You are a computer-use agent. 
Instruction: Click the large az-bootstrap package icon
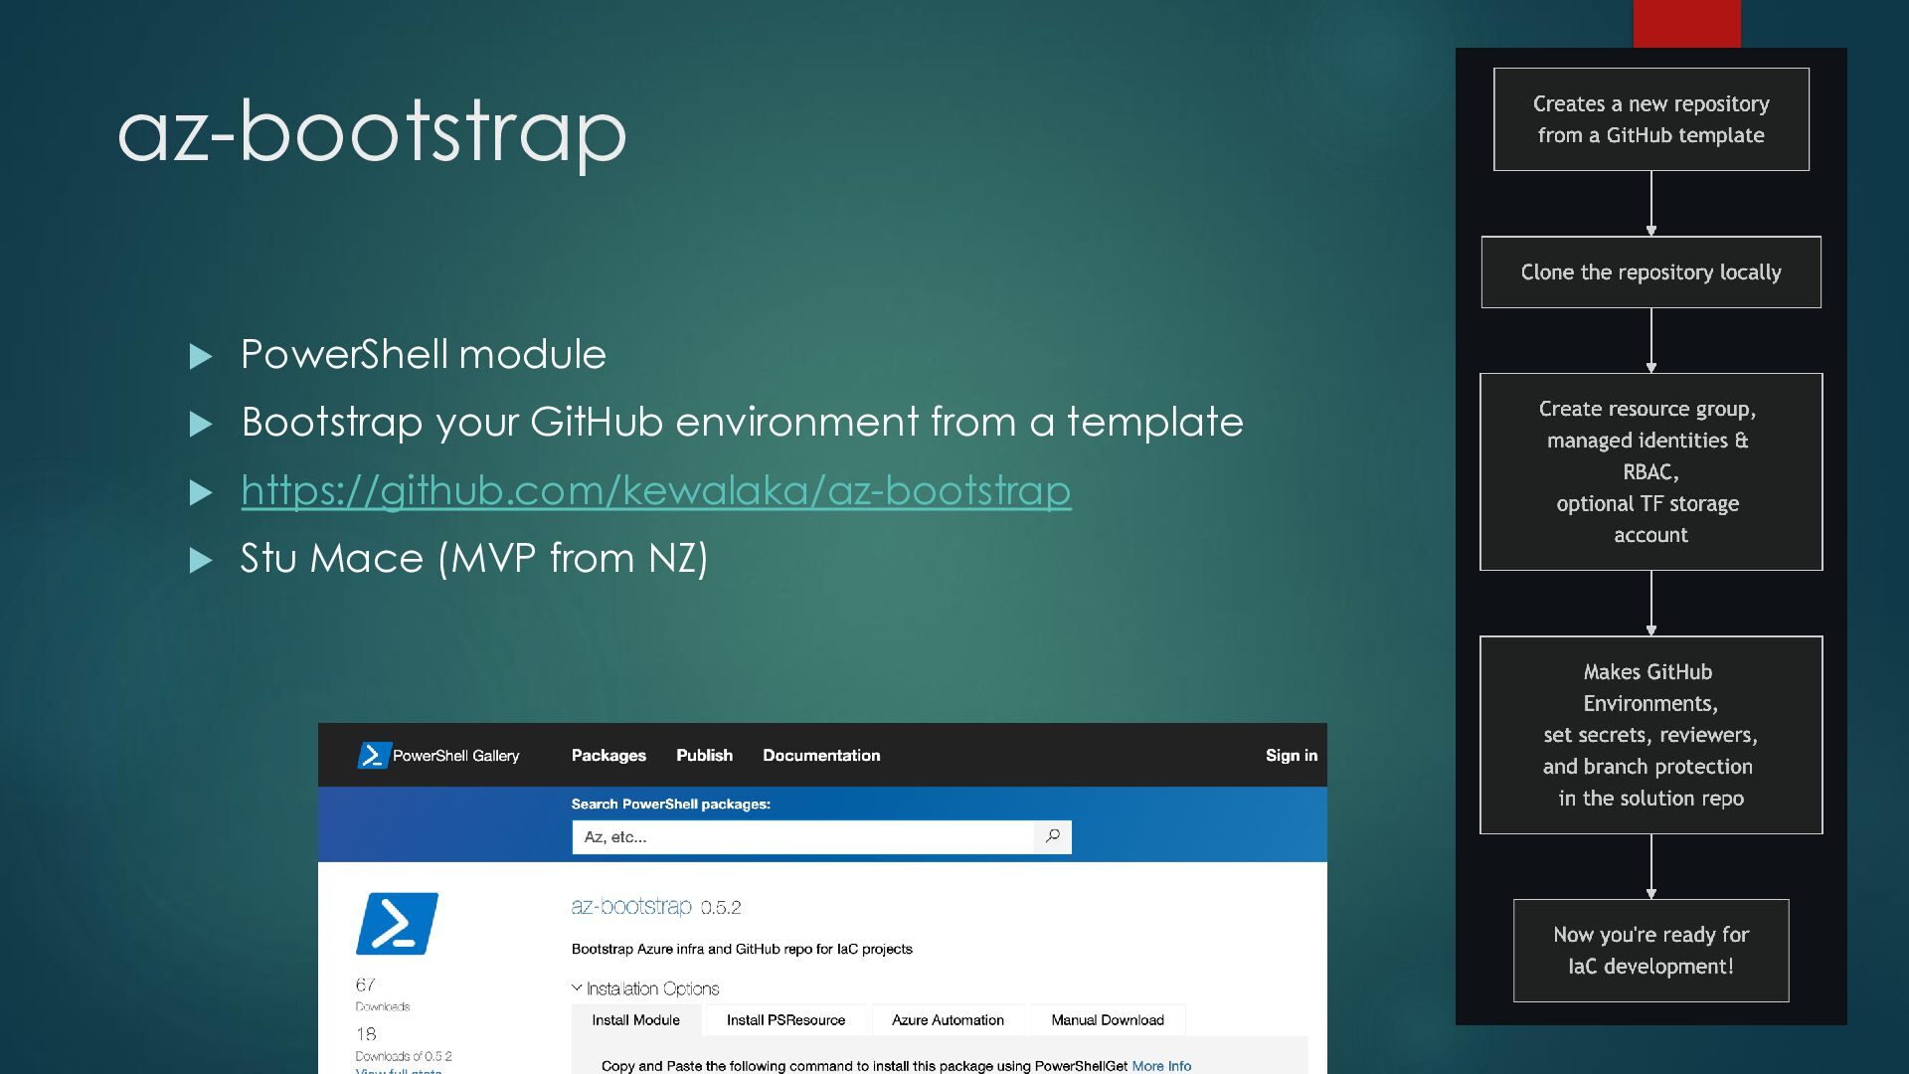click(397, 924)
